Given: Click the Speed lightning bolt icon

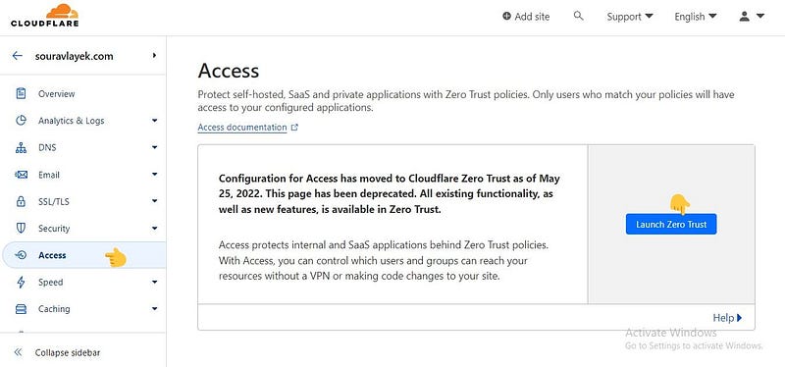Looking at the screenshot, I should (x=21, y=283).
